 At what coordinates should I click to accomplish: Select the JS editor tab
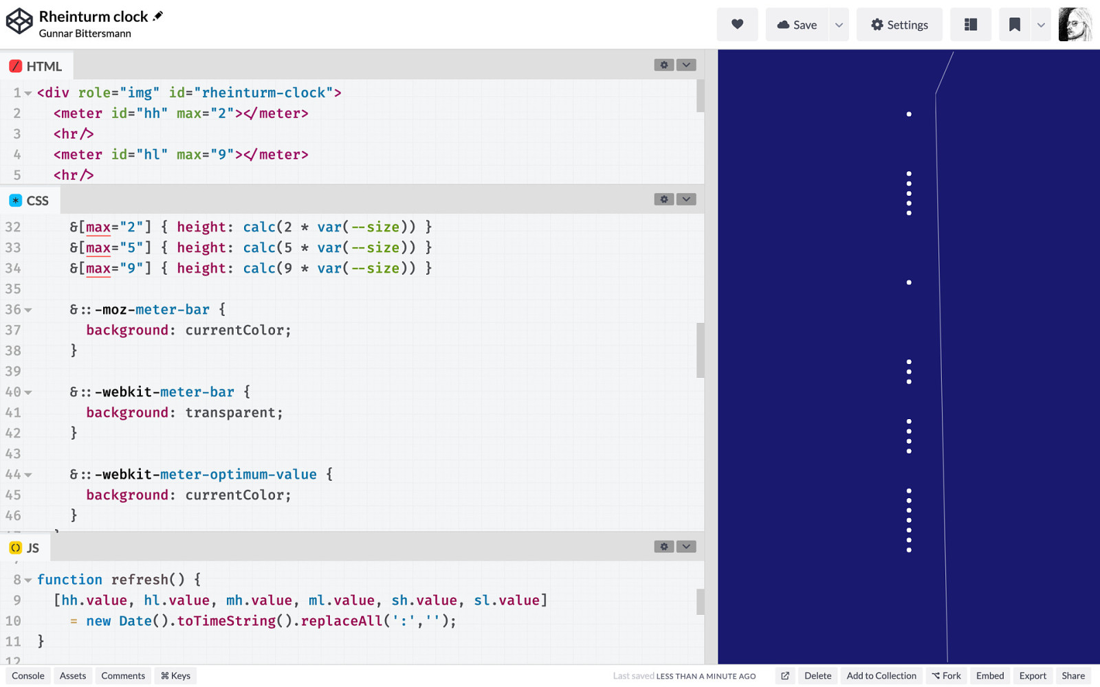click(25, 548)
